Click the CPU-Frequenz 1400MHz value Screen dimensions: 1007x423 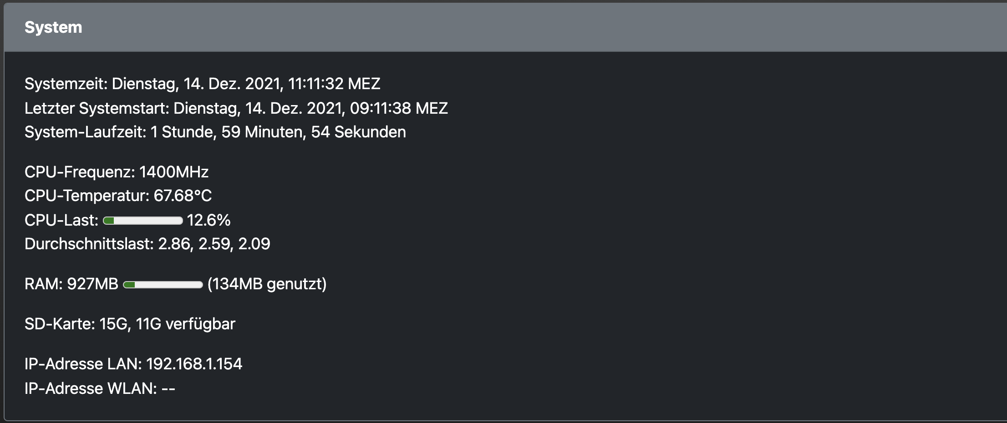tap(173, 172)
